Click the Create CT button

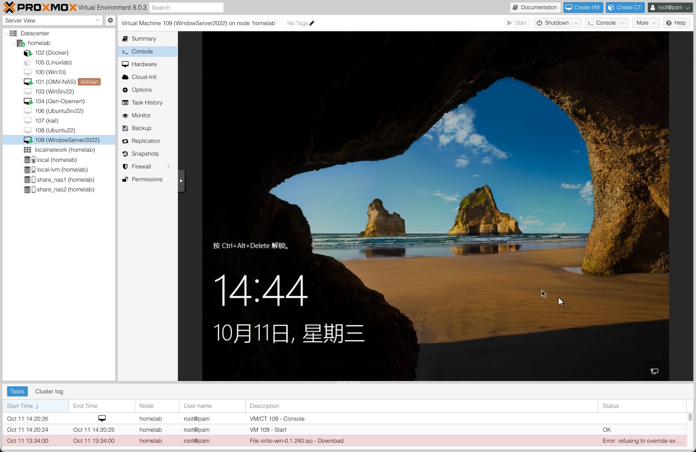point(625,7)
